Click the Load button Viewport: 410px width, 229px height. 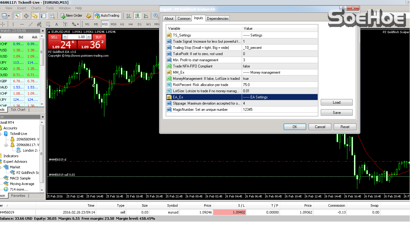click(x=337, y=102)
